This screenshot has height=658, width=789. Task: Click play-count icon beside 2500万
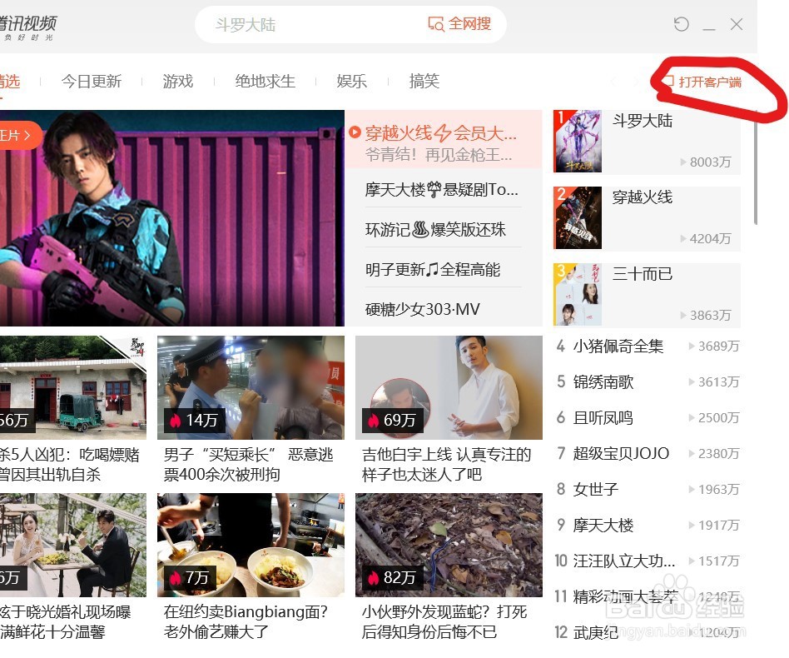point(692,418)
